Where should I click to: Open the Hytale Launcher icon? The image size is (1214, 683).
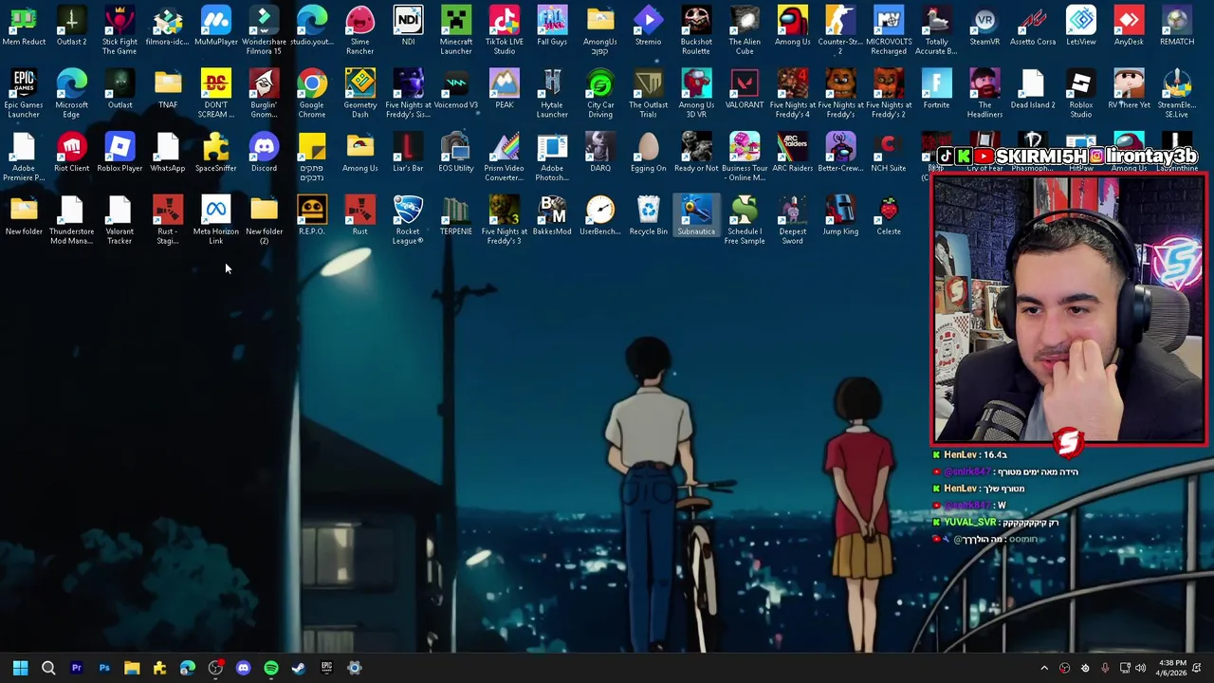pos(552,94)
